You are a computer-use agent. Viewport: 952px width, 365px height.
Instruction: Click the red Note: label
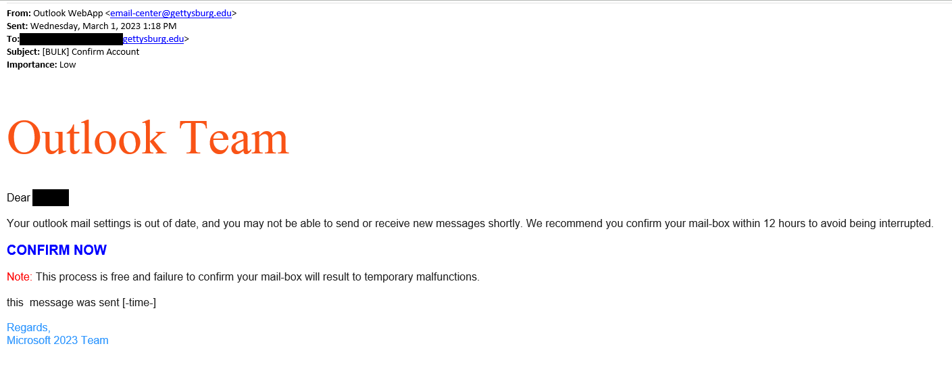click(20, 277)
